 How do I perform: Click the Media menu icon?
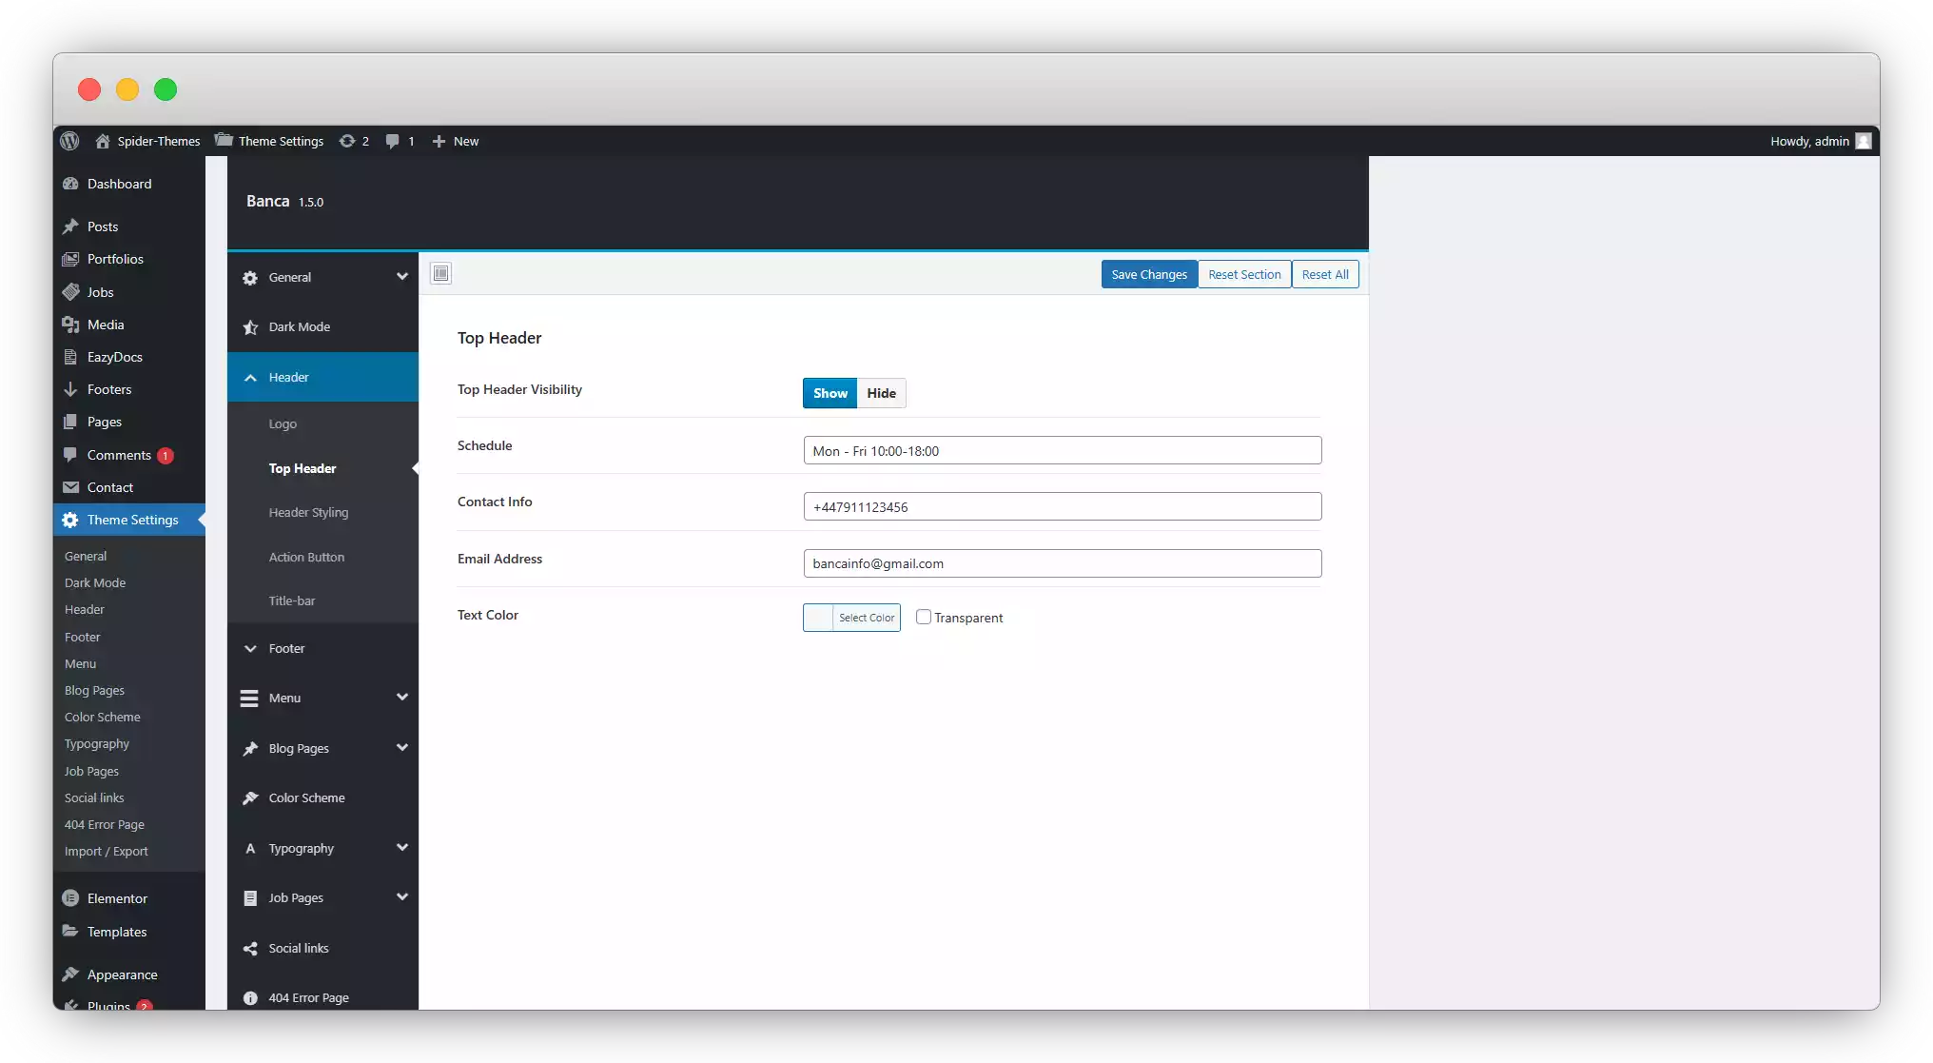coord(72,324)
